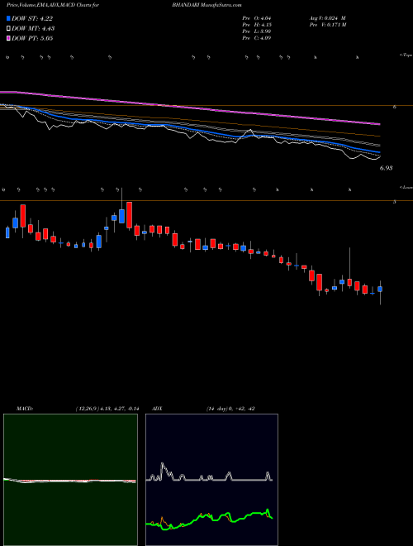The image size is (413, 546).
Task: Click the white DOW MT legend swatch
Action: pyautogui.click(x=8, y=29)
